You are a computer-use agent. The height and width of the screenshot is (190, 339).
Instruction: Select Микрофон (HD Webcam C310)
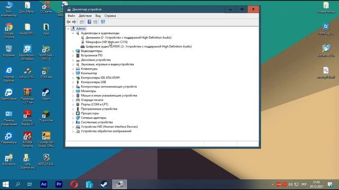[106, 42]
